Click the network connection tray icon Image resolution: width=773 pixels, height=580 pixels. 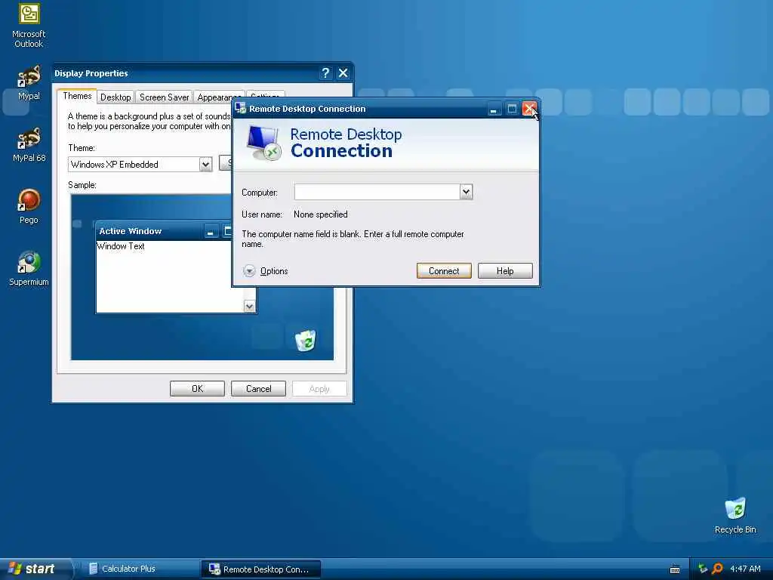(x=703, y=569)
